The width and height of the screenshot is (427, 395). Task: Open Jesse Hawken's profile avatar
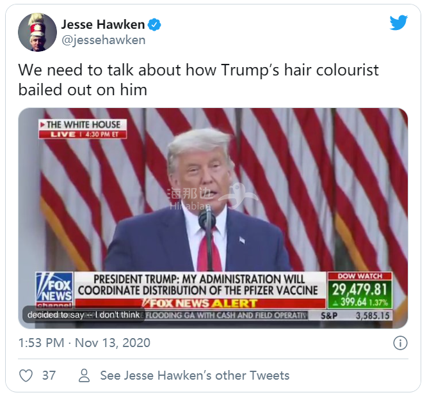[x=37, y=32]
